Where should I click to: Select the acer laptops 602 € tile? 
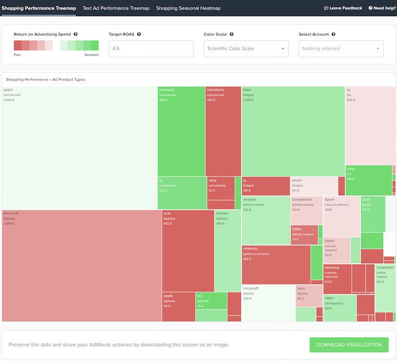point(188,251)
